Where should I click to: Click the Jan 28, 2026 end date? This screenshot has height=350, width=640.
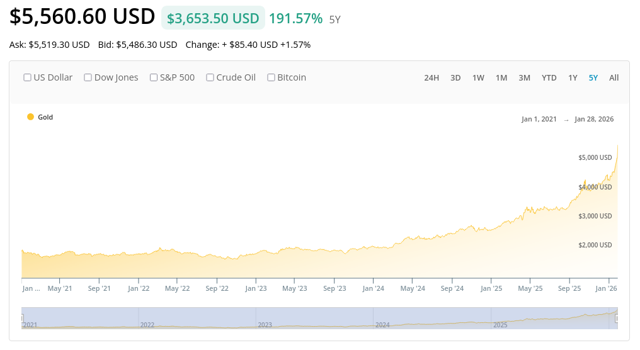[x=594, y=119]
